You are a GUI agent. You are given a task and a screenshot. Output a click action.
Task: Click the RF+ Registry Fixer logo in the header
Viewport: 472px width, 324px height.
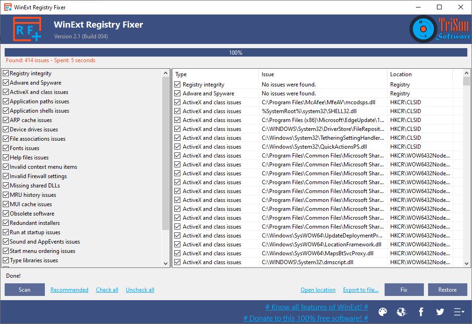27,29
